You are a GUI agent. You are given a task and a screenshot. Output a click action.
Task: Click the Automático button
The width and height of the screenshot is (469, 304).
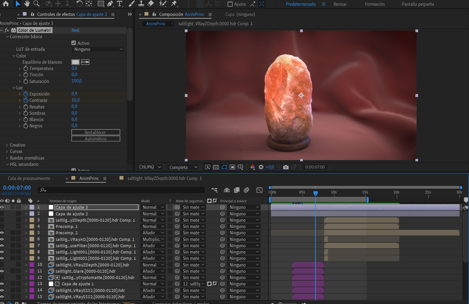coord(95,139)
